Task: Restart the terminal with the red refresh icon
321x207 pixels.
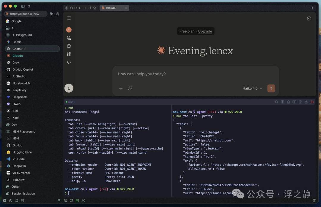Action: coord(312,102)
